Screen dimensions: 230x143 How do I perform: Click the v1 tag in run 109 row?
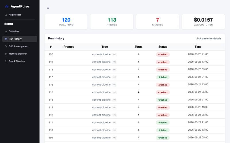[x=114, y=138]
